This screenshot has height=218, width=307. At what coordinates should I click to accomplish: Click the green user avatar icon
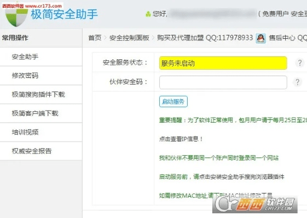(x=148, y=14)
